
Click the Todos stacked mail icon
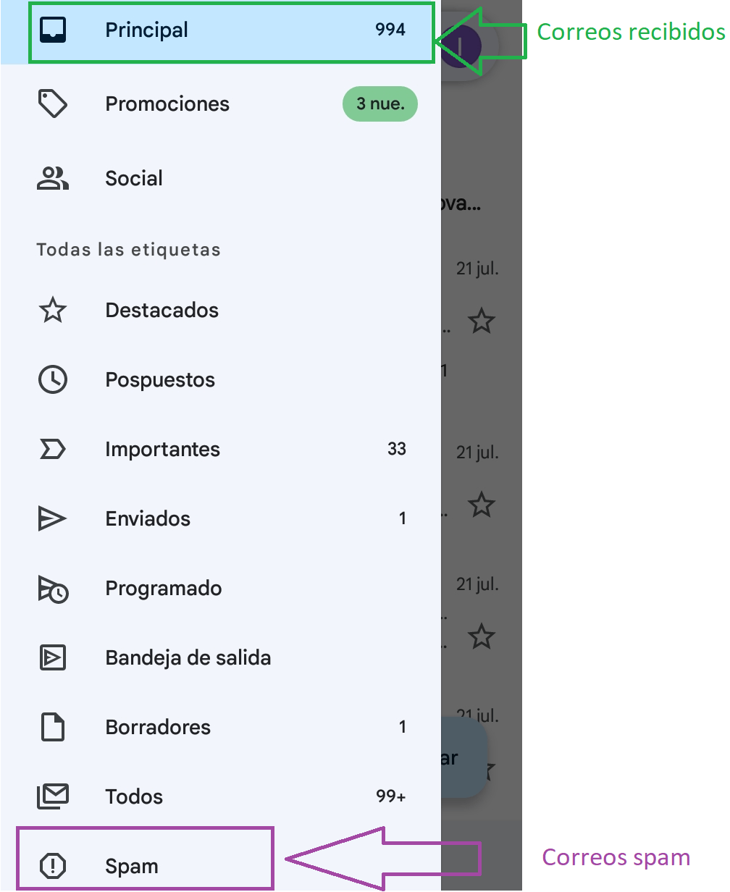52,796
